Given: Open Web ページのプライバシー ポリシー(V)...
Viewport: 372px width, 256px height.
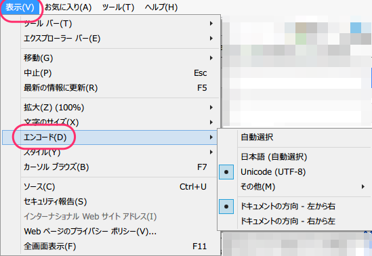Looking at the screenshot, I should coord(110,231).
